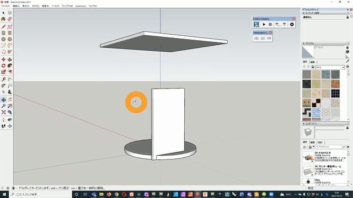This screenshot has height=198, width=353.
Task: Collapse the Entity Info panel header
Action: click(325, 13)
